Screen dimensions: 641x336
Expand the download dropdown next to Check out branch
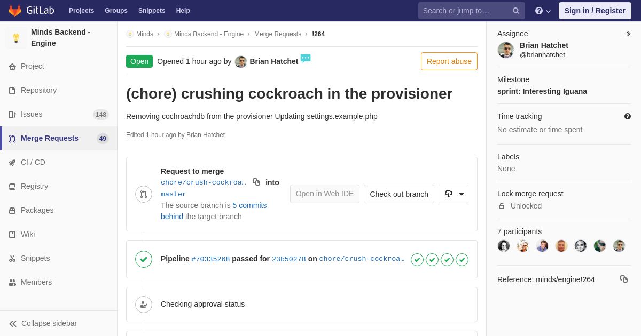(x=454, y=194)
